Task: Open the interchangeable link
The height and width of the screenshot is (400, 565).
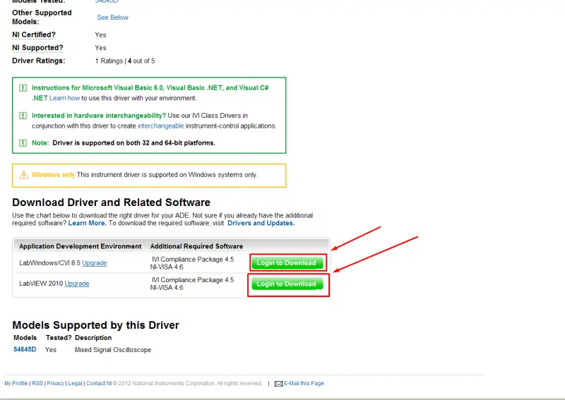Action: click(161, 126)
